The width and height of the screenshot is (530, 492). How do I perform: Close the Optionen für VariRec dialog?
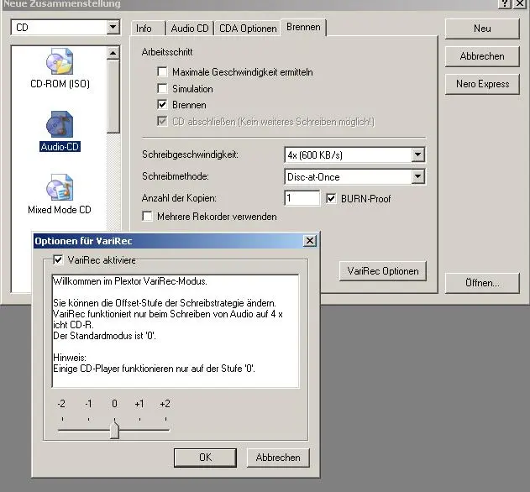(310, 241)
